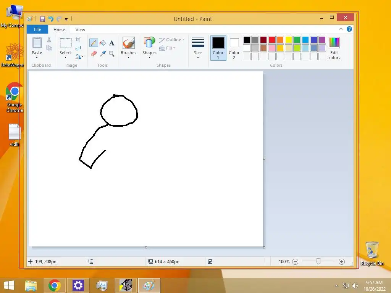Image resolution: width=391 pixels, height=293 pixels.
Task: Click the Save icon in the title bar
Action: tap(42, 19)
